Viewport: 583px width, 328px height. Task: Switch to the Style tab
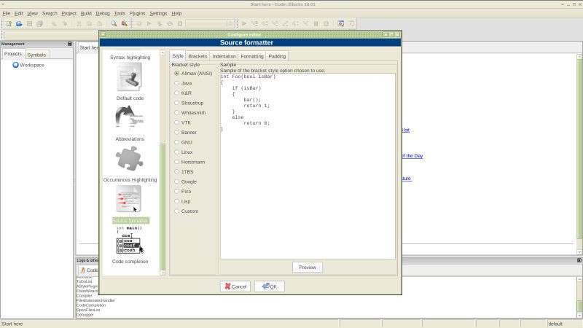coord(178,56)
